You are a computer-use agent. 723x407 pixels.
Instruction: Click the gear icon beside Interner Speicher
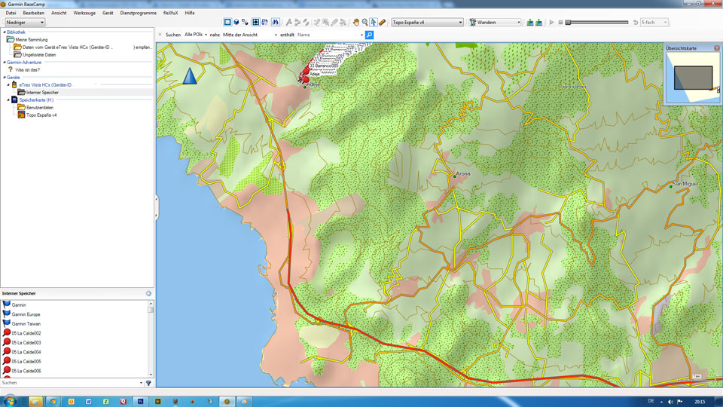click(x=148, y=293)
